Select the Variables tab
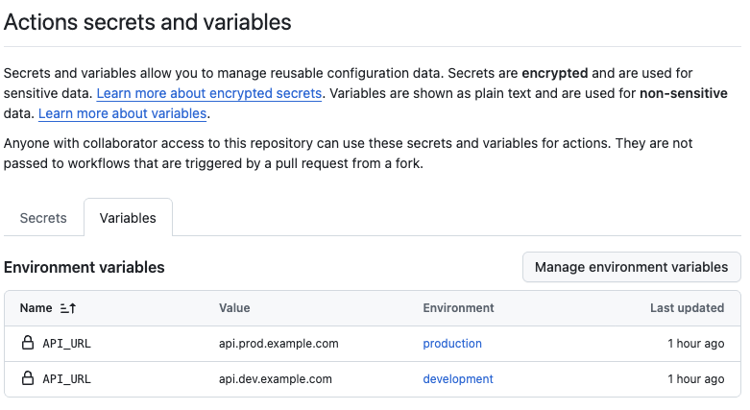This screenshot has height=410, width=750. [x=128, y=218]
